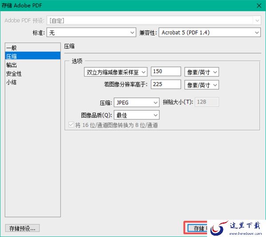The image size is (266, 237).
Task: Select the 安全性 category in sidebar
Action: click(33, 73)
